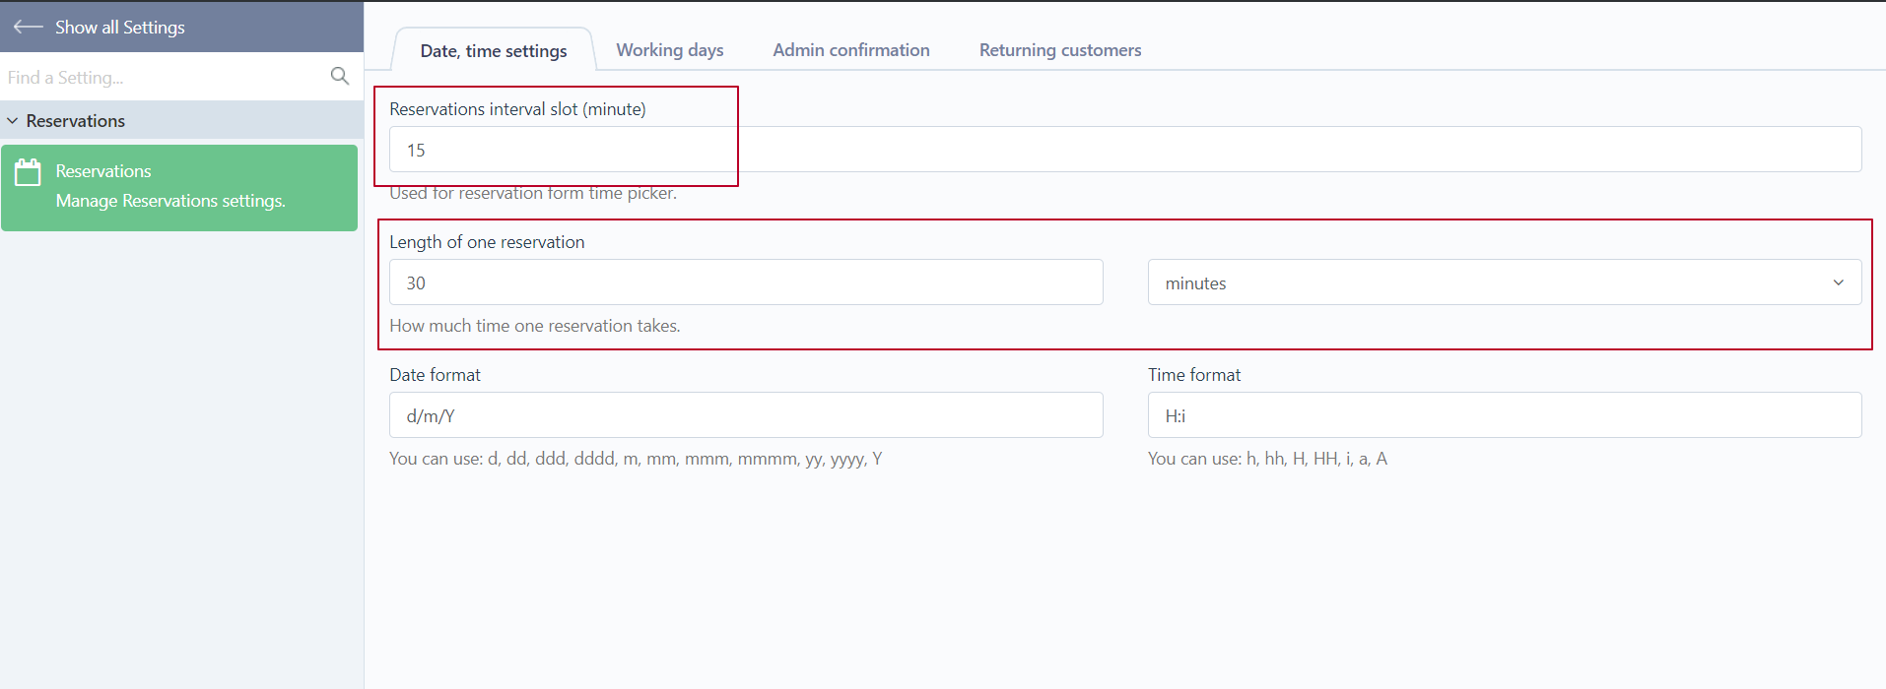This screenshot has height=689, width=1886.
Task: Switch to the Working days tab
Action: point(670,49)
